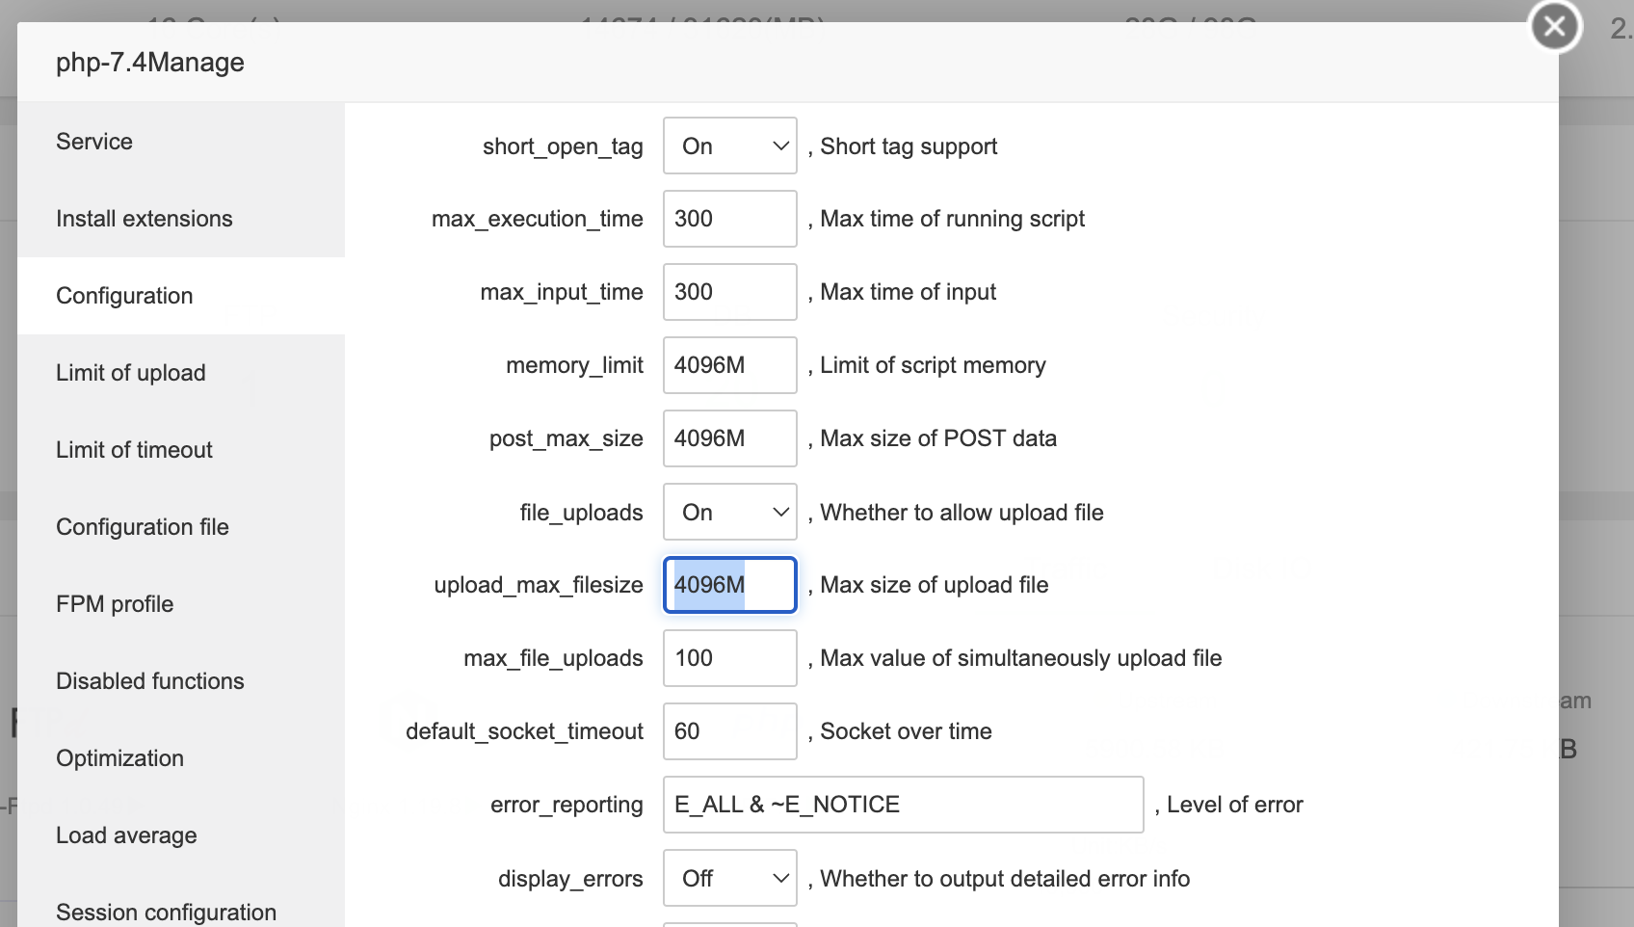The height and width of the screenshot is (927, 1634).
Task: Focus the memory_limit text box
Action: 729,365
